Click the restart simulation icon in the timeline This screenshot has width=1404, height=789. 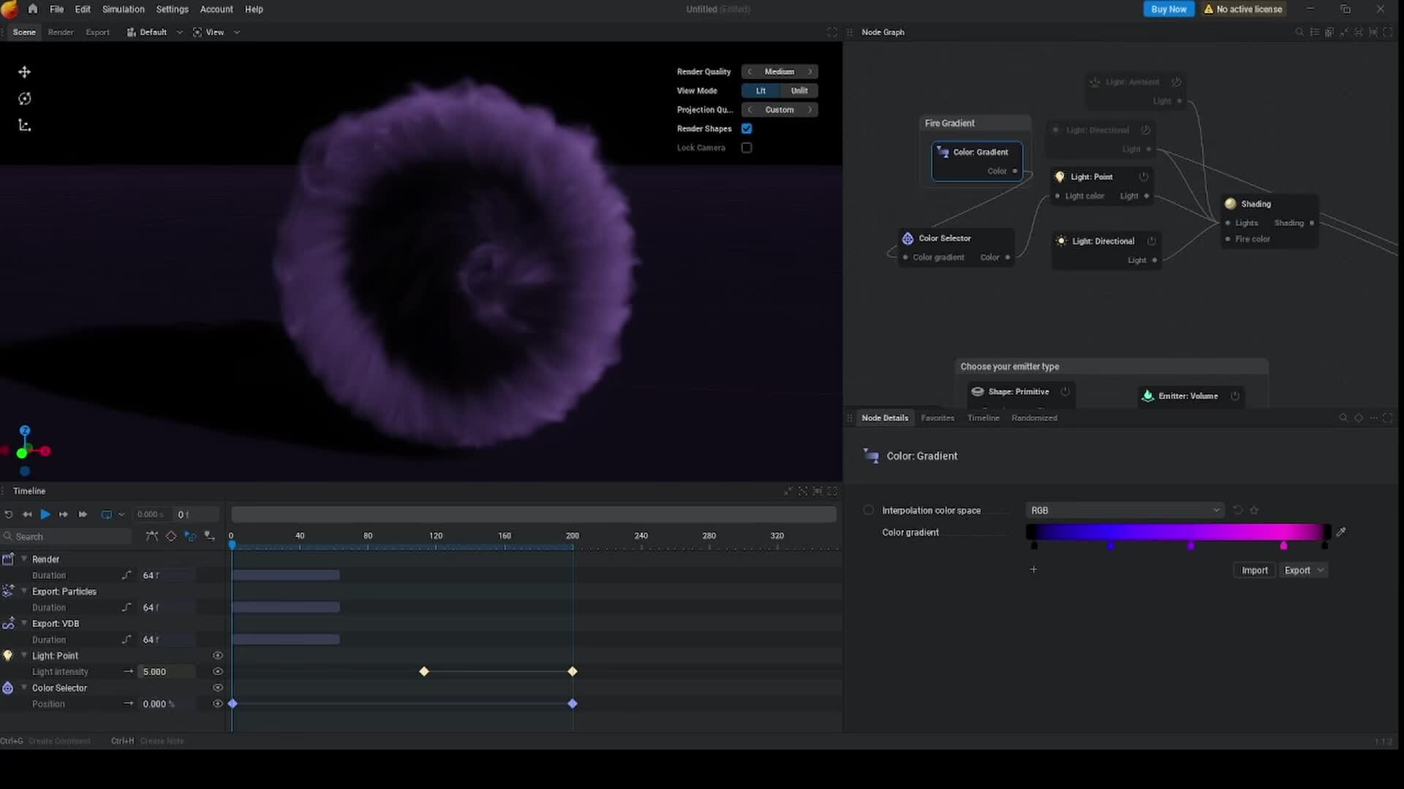coord(8,514)
